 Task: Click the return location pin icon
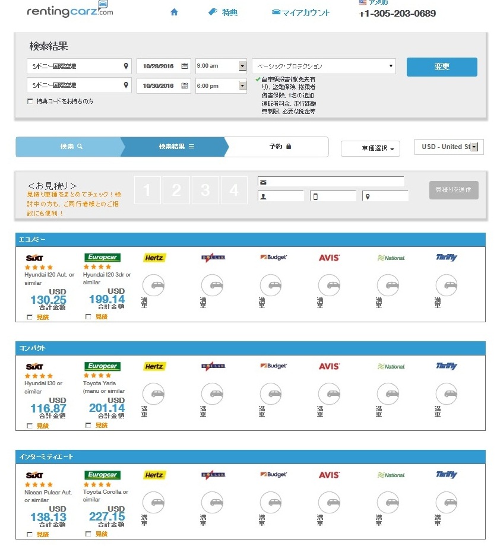pyautogui.click(x=126, y=85)
